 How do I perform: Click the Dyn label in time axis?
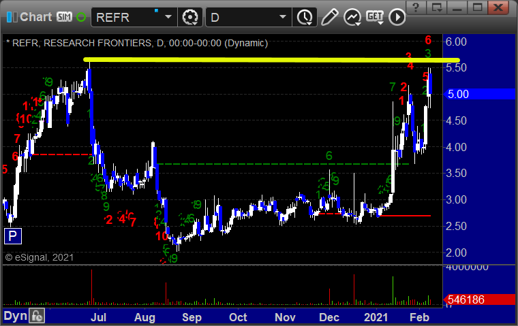[15, 316]
